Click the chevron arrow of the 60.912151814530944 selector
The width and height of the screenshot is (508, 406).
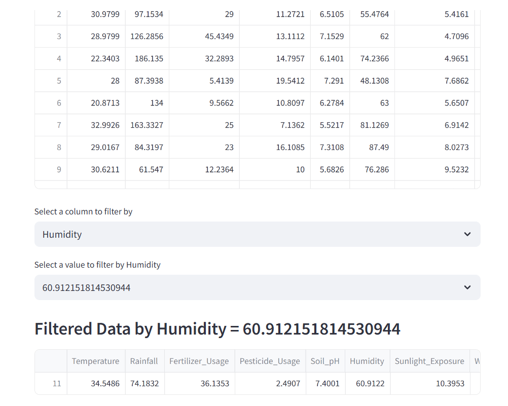pos(467,287)
